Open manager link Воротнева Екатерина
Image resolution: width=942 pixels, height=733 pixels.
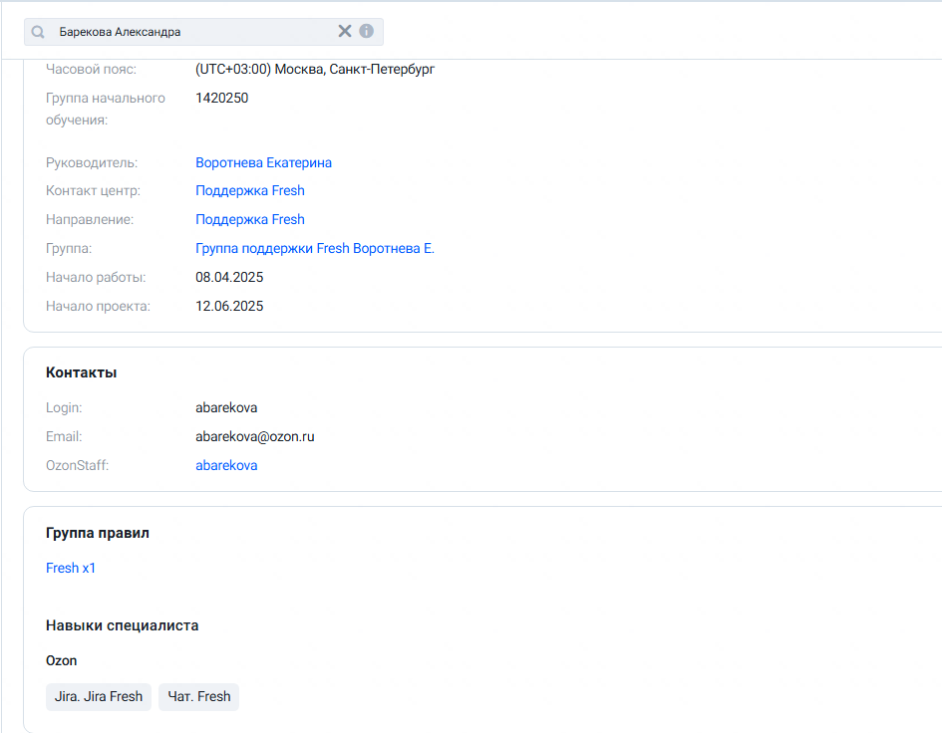pos(263,162)
